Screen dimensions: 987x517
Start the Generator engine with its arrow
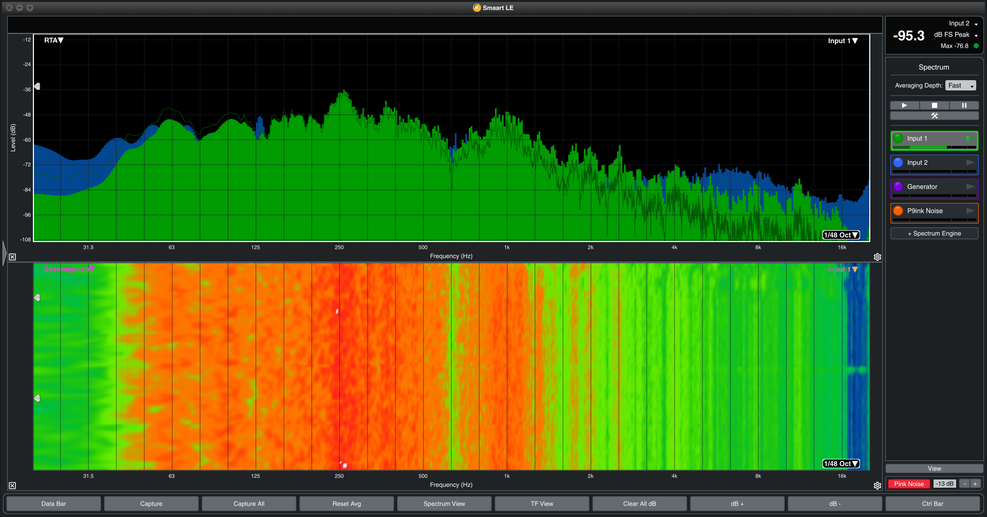[x=970, y=187]
